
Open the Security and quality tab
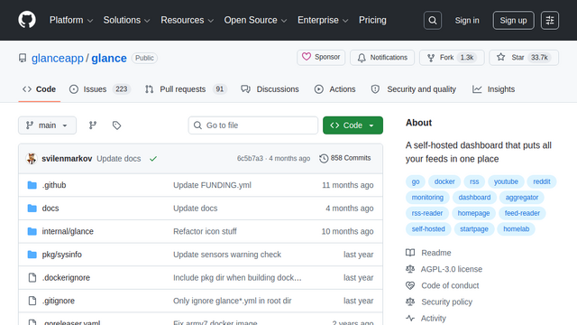point(414,89)
